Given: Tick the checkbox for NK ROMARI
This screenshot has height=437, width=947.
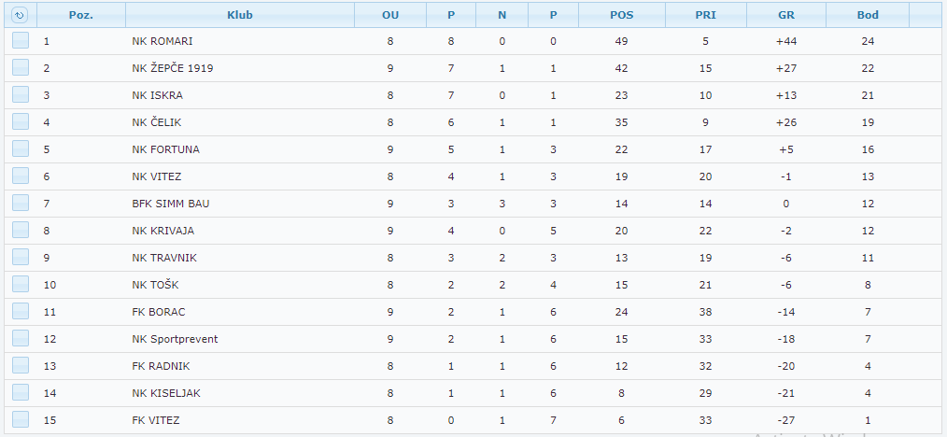Looking at the screenshot, I should (x=21, y=41).
